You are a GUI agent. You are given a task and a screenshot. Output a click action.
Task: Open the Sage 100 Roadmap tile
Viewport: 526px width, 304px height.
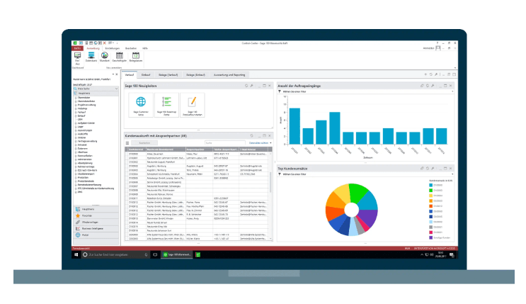click(166, 105)
